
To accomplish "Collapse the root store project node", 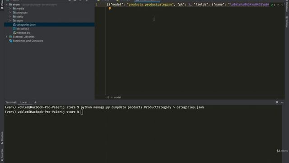I will 6,5.
